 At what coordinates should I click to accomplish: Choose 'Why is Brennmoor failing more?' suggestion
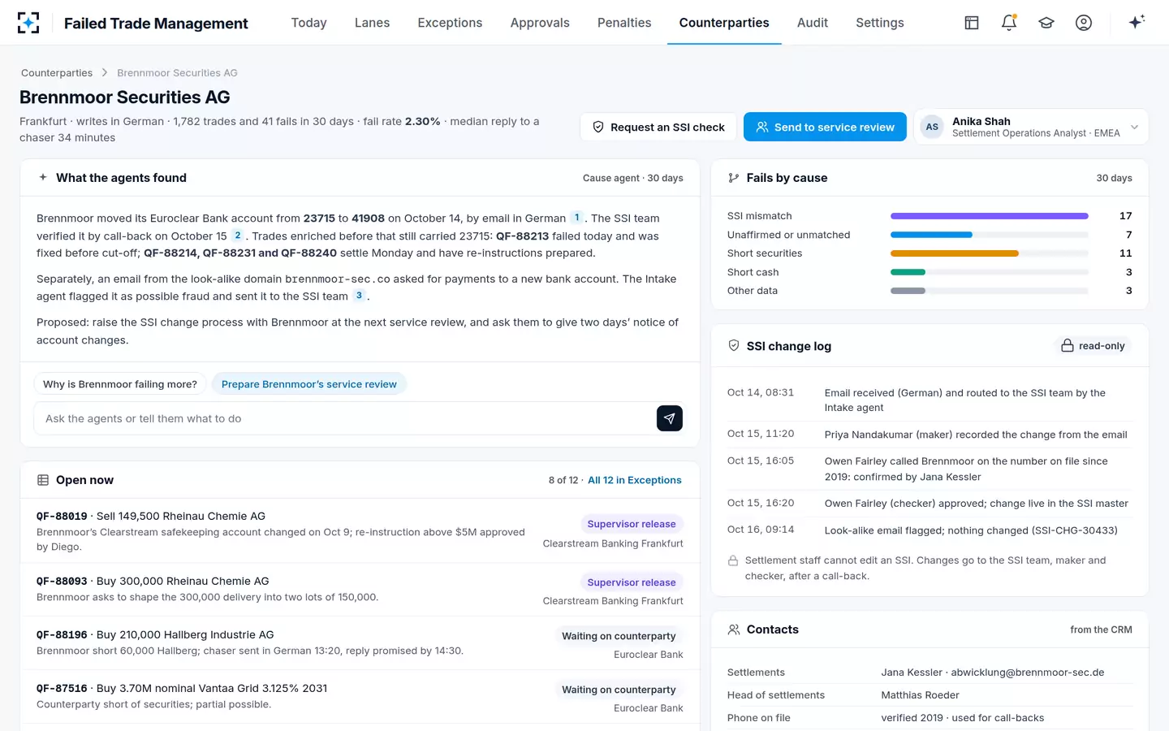click(120, 384)
